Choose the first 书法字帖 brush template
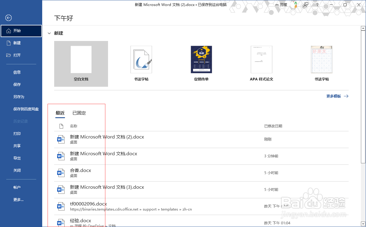366x227 pixels. click(x=141, y=64)
